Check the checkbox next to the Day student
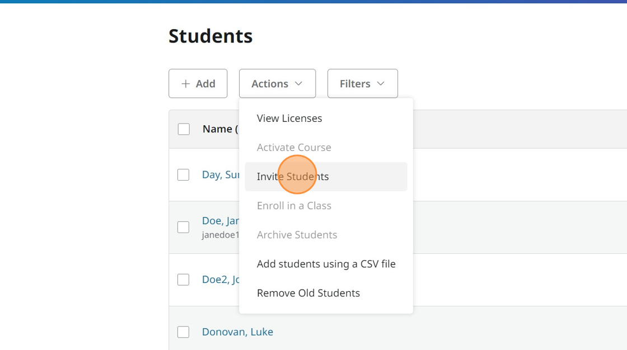627x350 pixels. pos(184,174)
